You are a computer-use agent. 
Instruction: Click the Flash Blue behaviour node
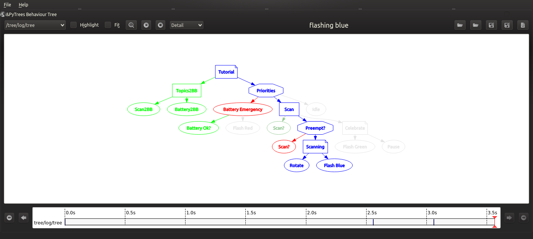click(x=334, y=165)
